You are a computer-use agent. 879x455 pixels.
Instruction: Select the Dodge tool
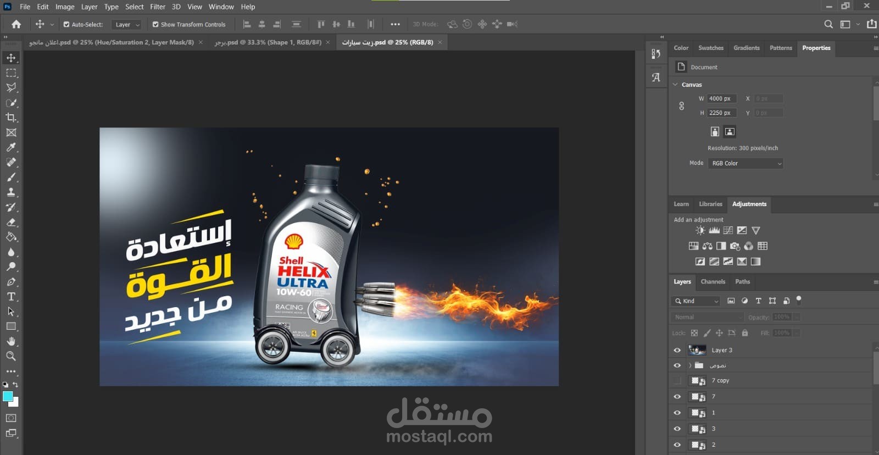click(x=11, y=267)
